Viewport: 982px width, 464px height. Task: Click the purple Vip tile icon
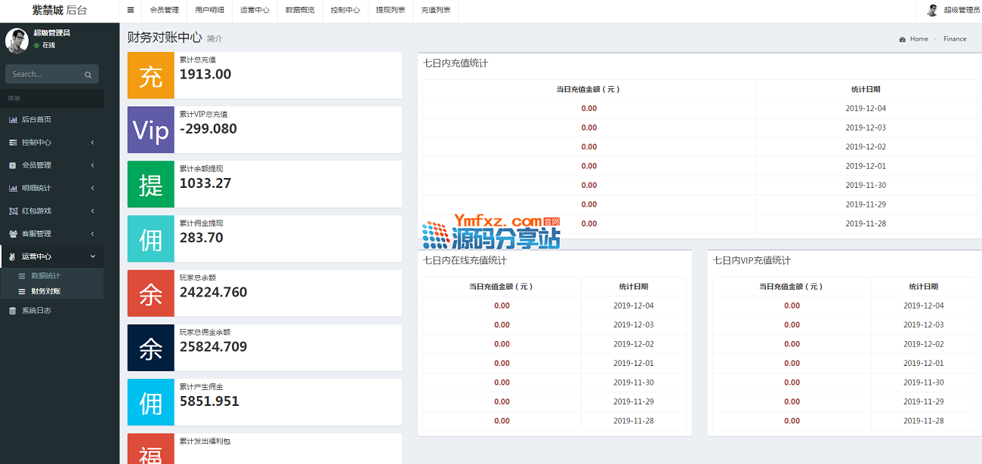151,130
